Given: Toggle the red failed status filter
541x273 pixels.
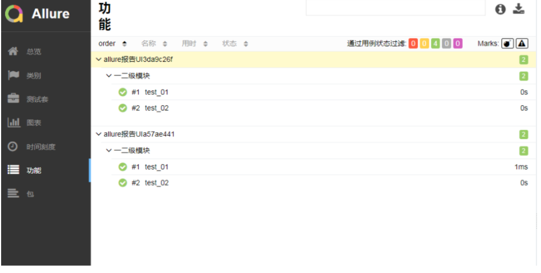Looking at the screenshot, I should coord(413,44).
